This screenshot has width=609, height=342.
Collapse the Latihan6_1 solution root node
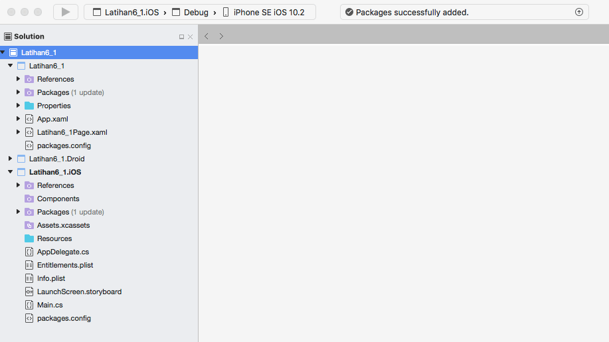coord(3,52)
